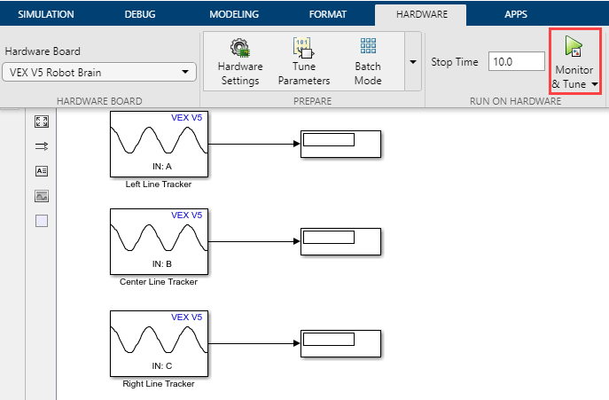Image resolution: width=609 pixels, height=400 pixels.
Task: Click the 'Right Line Tracker' block label
Action: click(x=159, y=384)
